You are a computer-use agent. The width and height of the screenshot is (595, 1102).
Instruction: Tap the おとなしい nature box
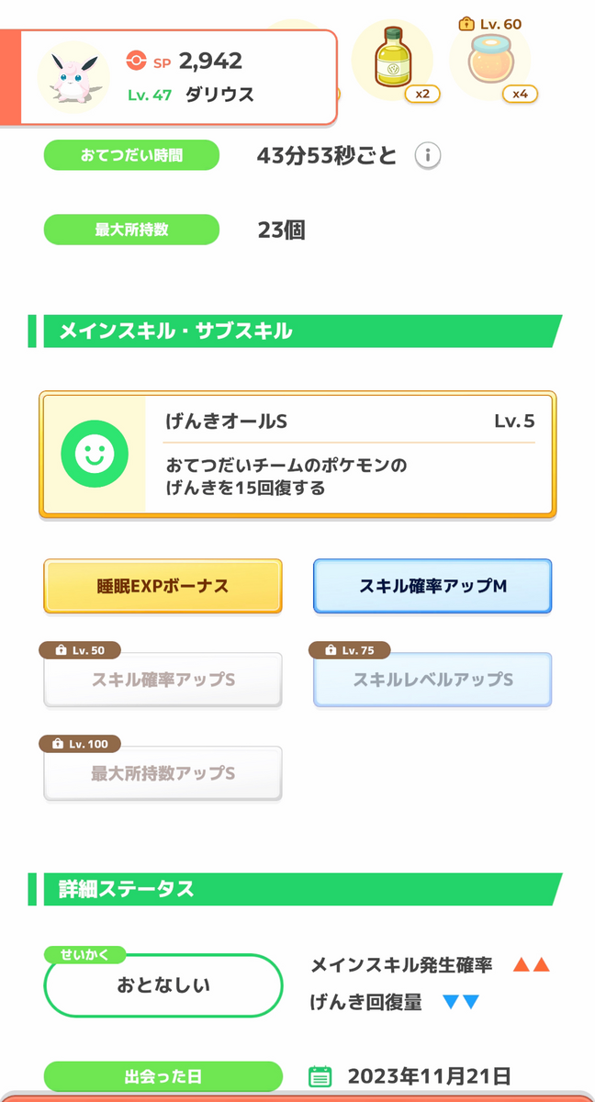[163, 985]
